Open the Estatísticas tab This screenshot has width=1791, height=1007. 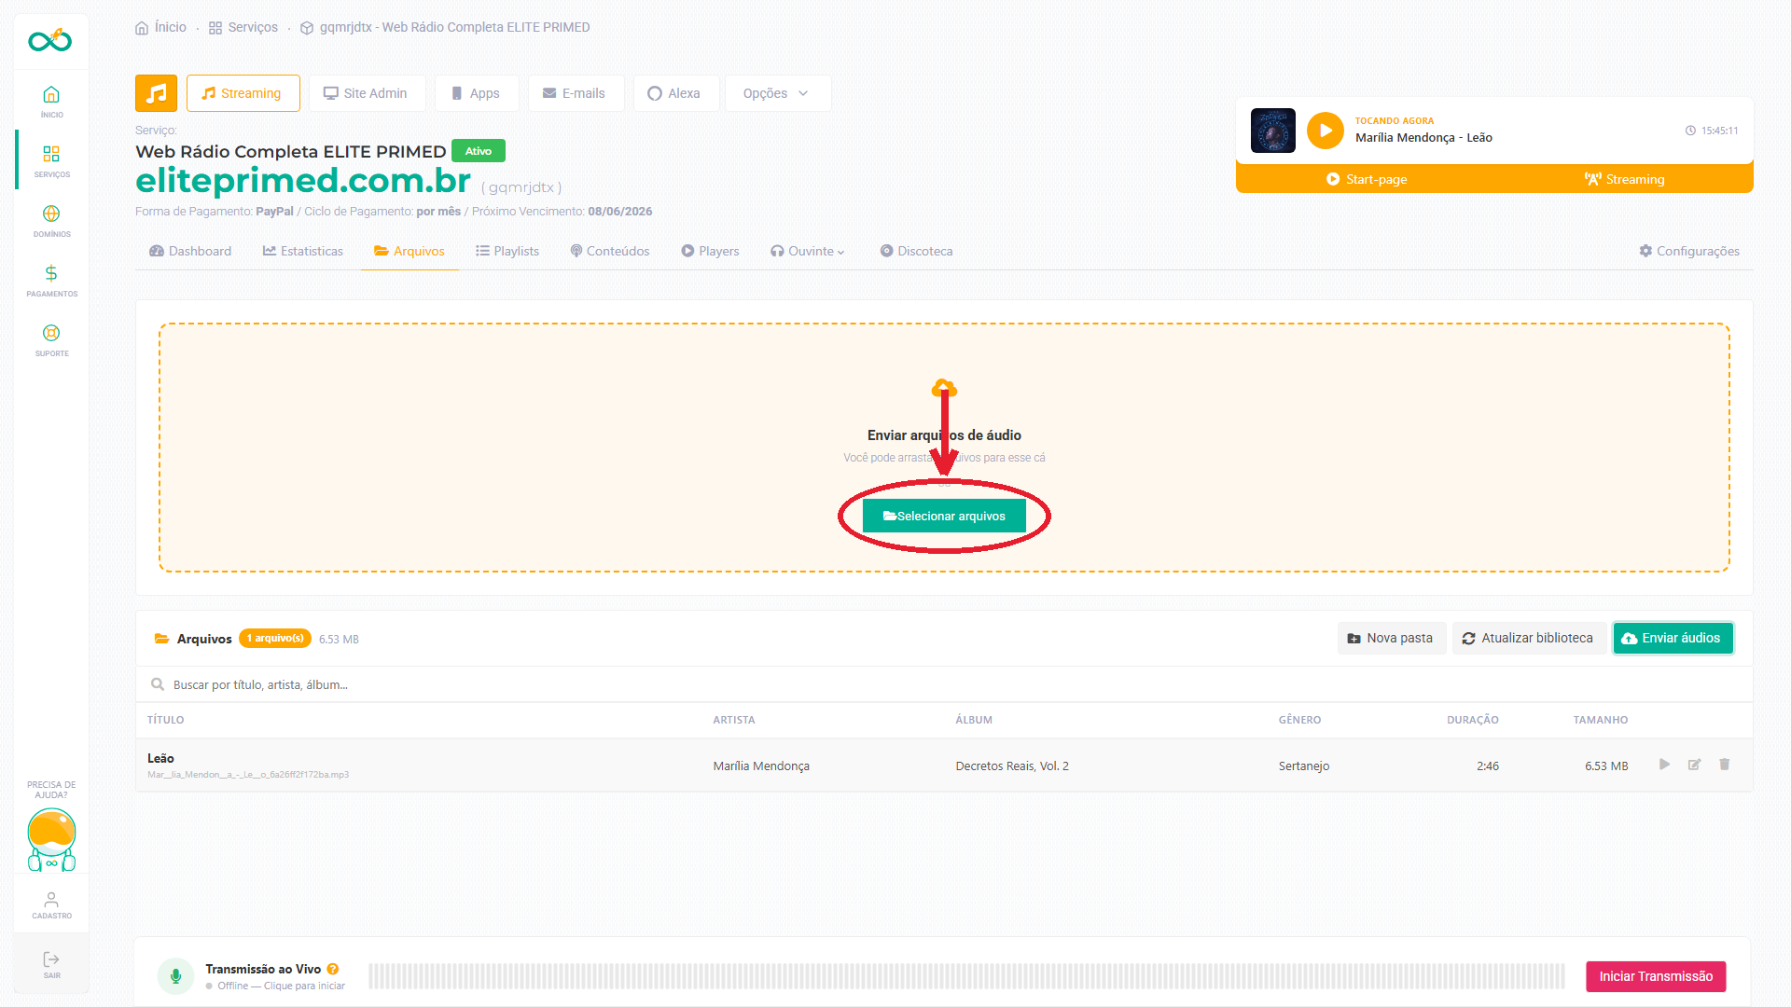tap(303, 251)
